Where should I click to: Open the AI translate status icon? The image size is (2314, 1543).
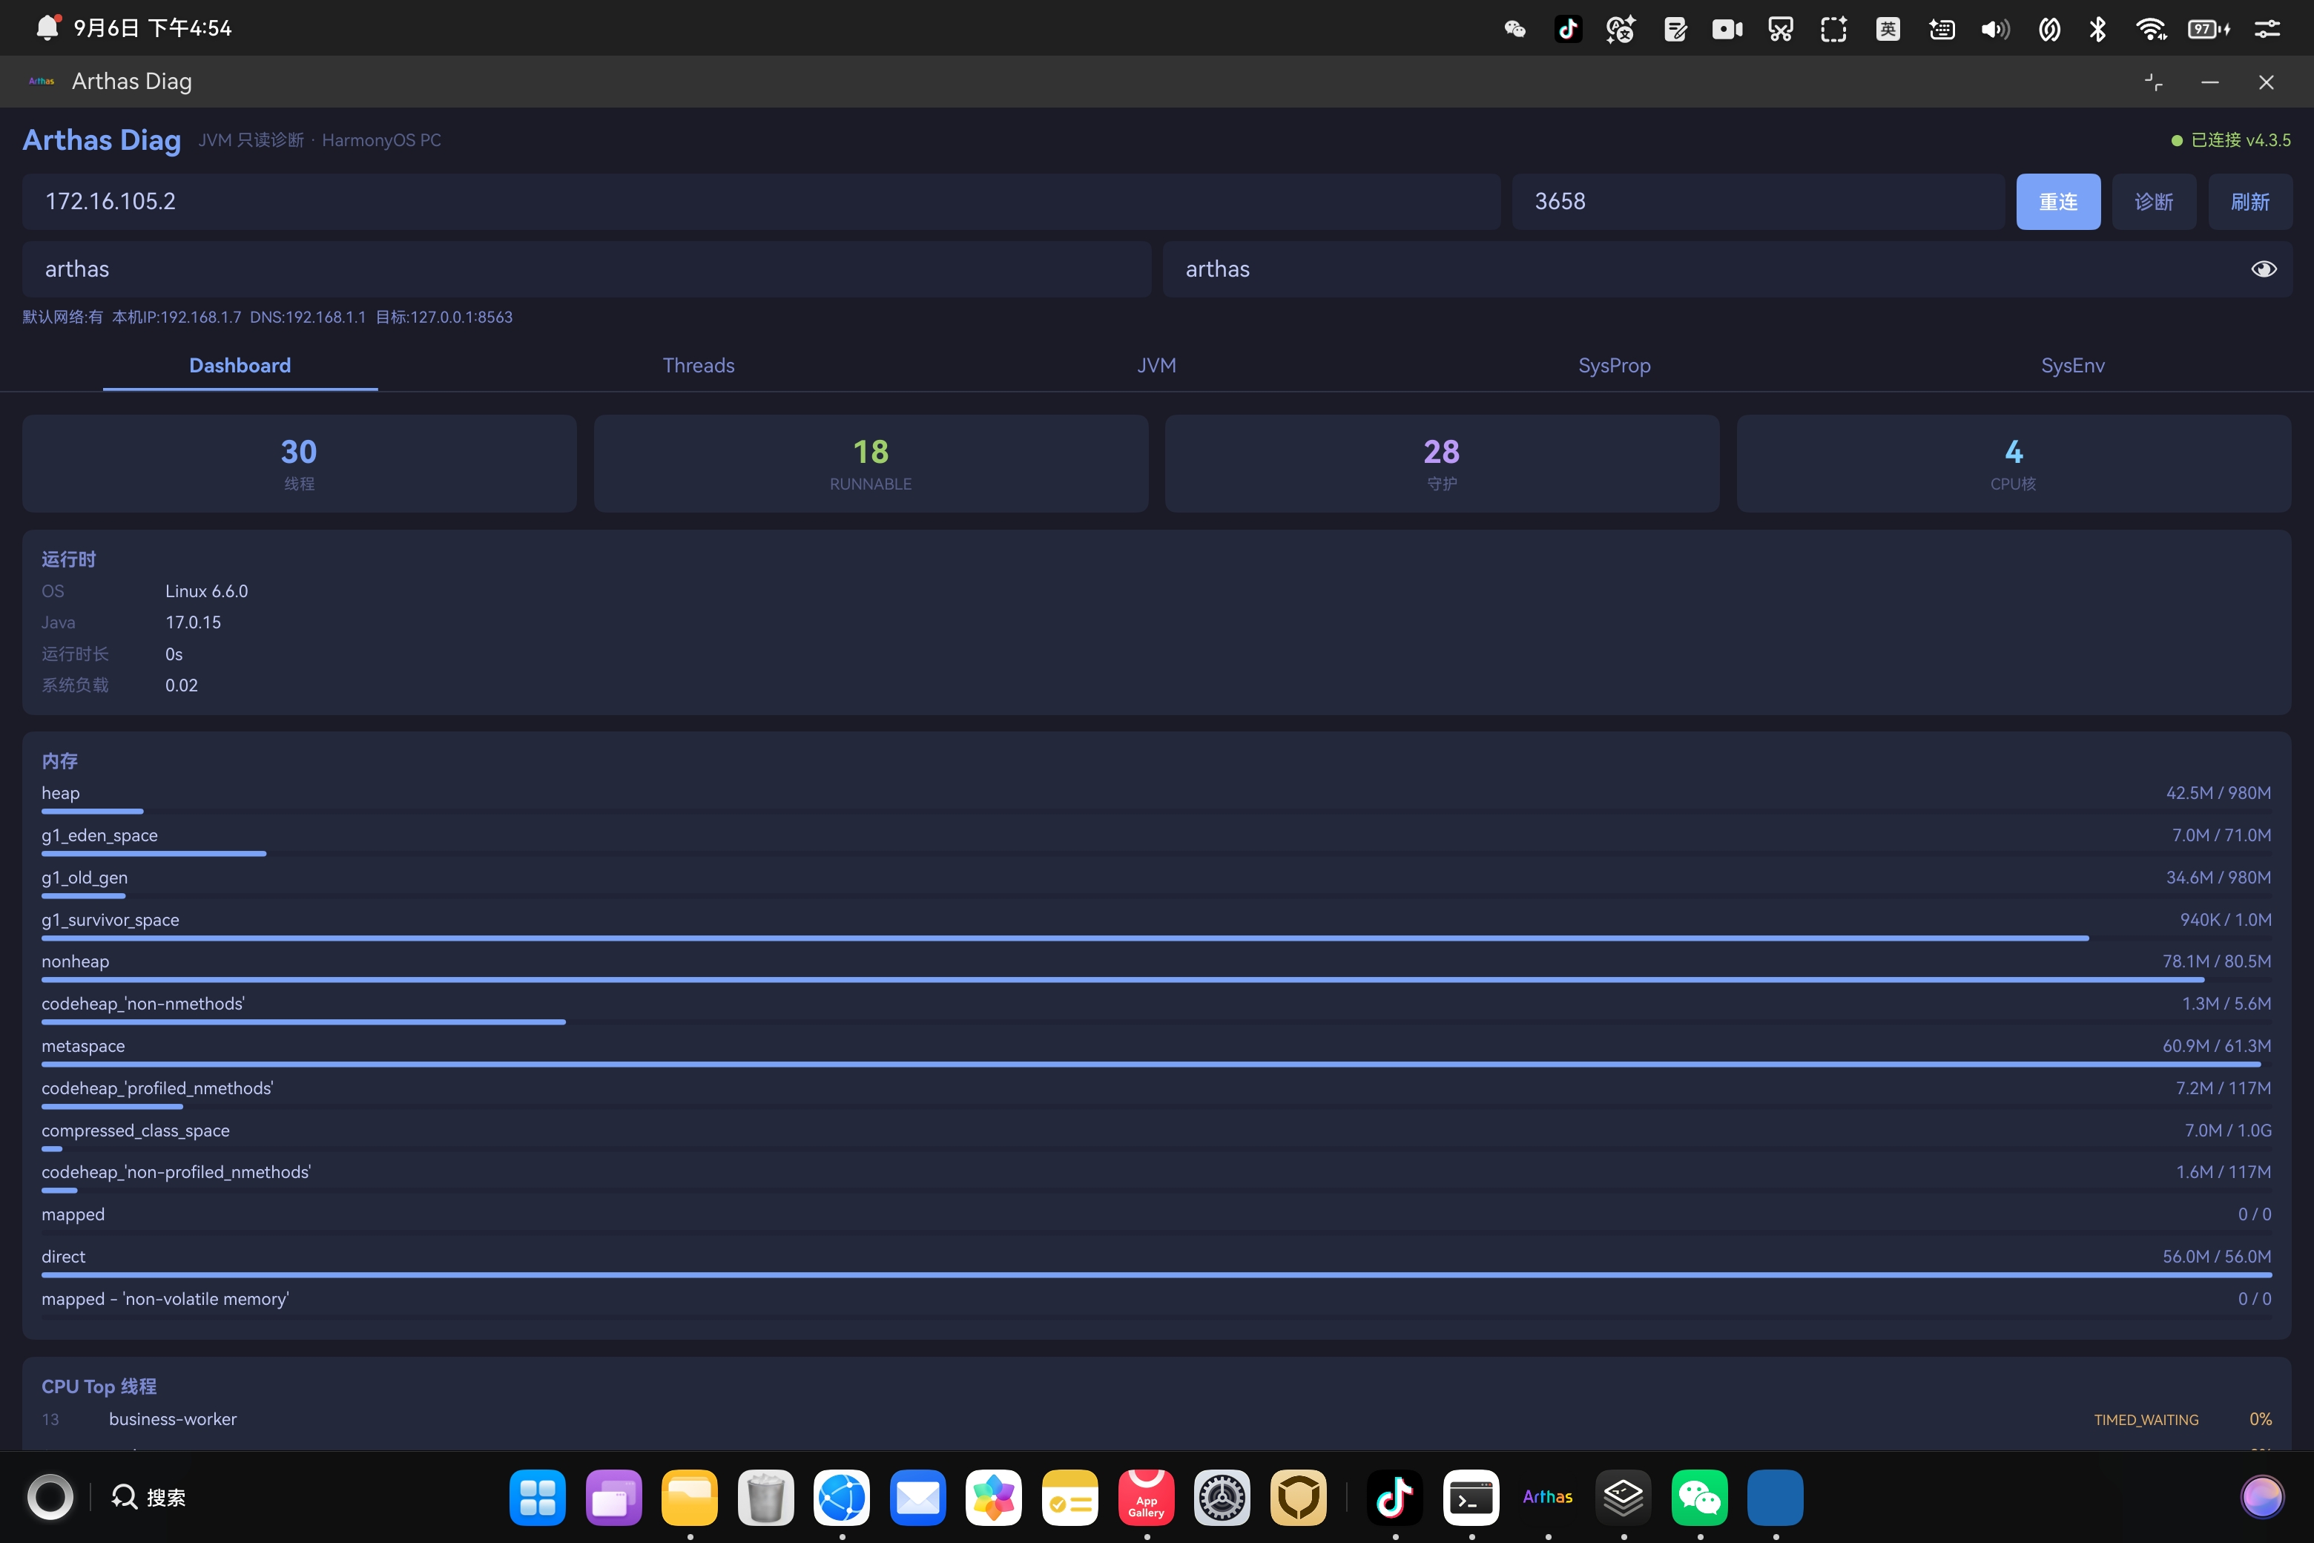pyautogui.click(x=1621, y=28)
